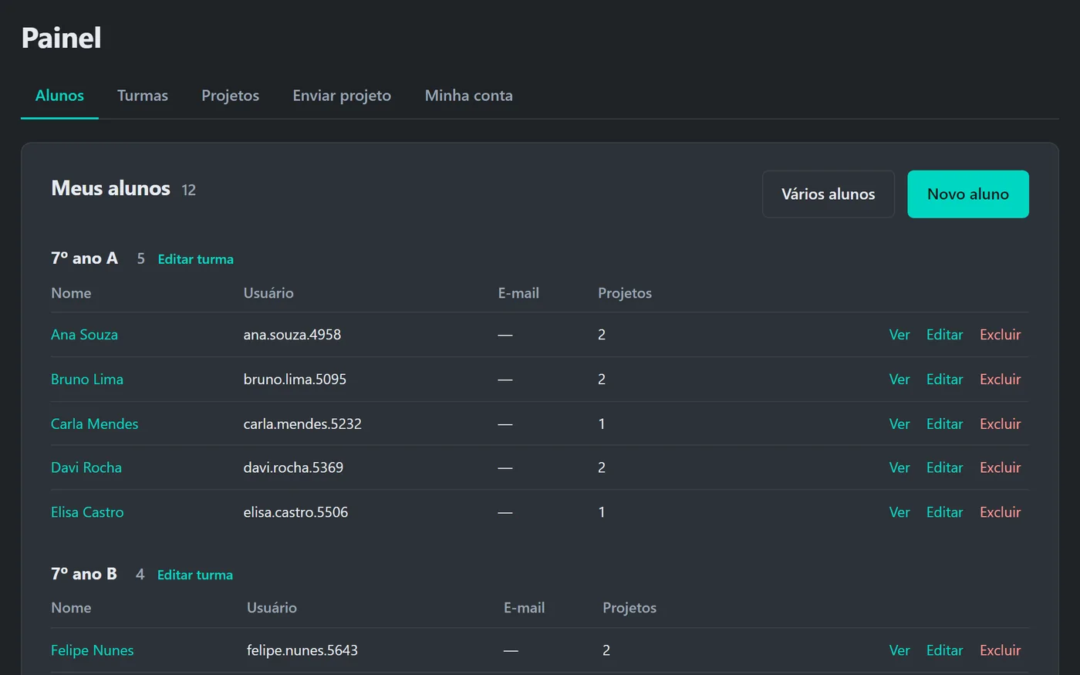Select username ana.souza.4958
Image resolution: width=1080 pixels, height=675 pixels.
pos(292,335)
